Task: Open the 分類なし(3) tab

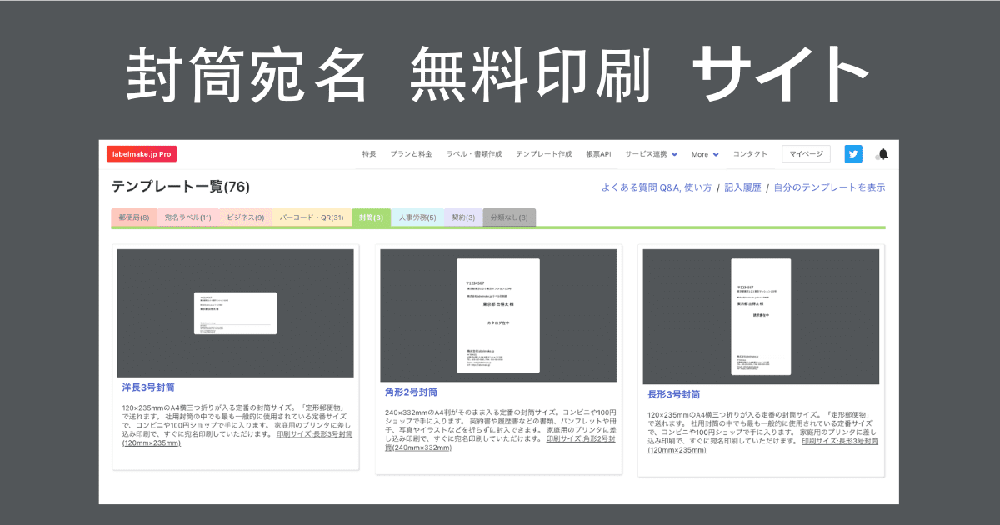Action: tap(509, 217)
